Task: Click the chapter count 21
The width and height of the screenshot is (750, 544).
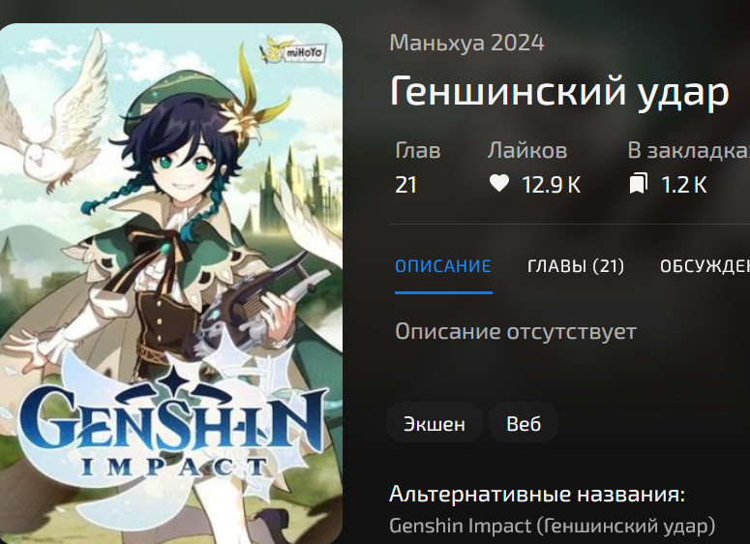Action: pyautogui.click(x=405, y=185)
